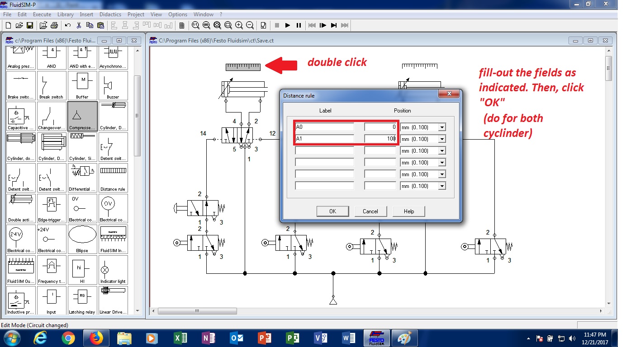Select the Latching relay library component
The height and width of the screenshot is (347, 626).
coord(82,300)
